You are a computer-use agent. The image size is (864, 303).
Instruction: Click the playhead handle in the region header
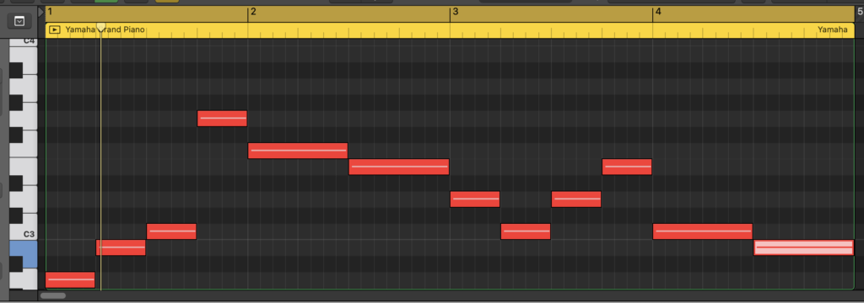coord(101,28)
